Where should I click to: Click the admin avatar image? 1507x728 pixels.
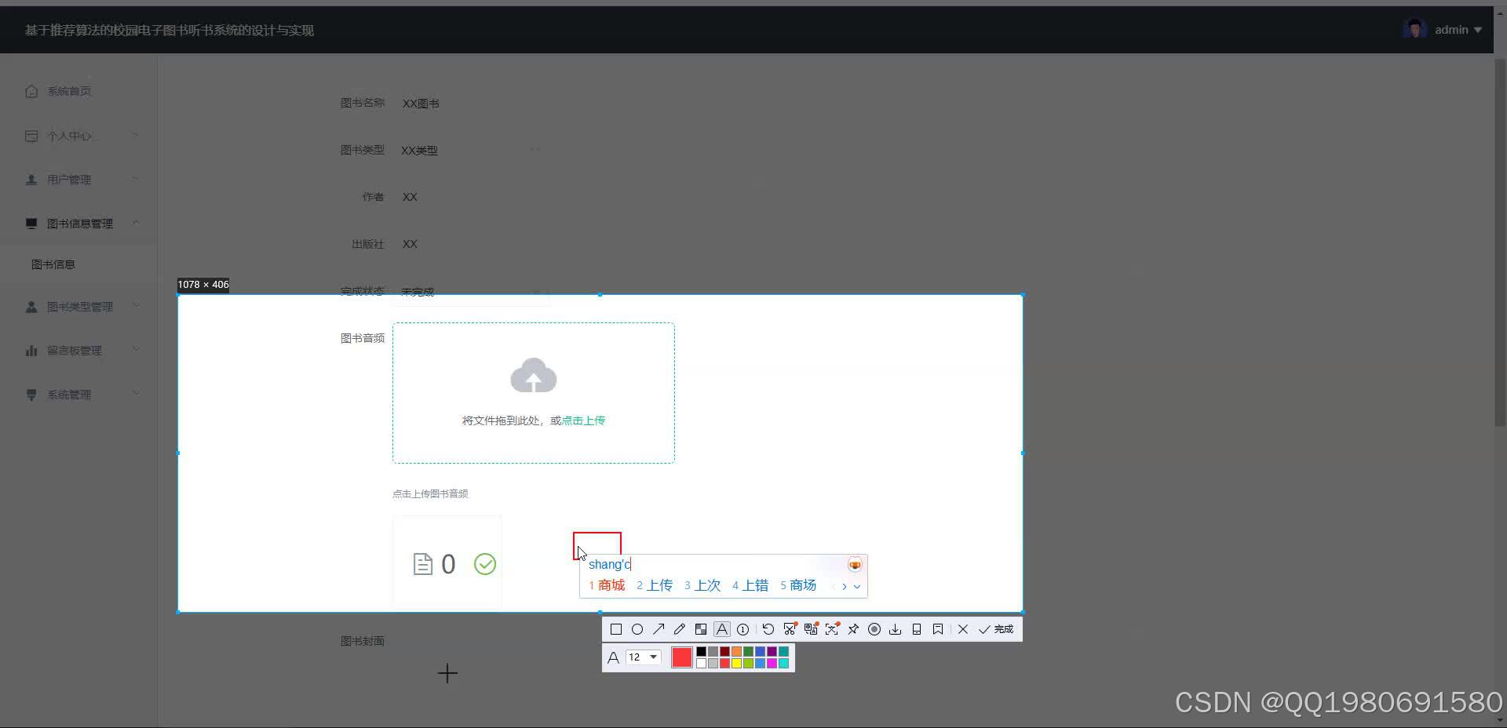1415,30
